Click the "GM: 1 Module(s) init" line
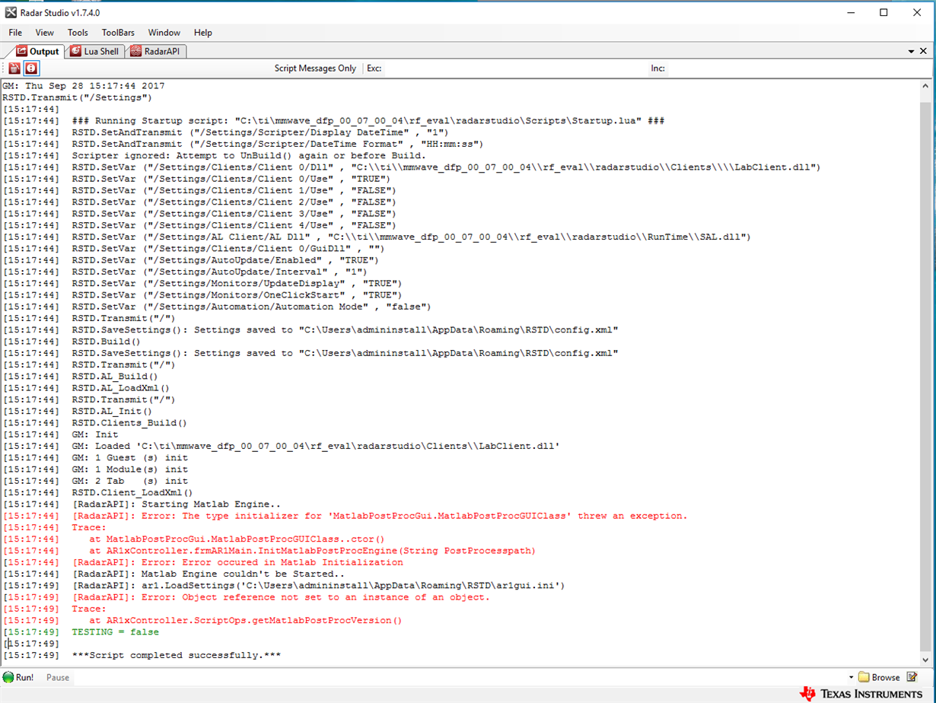The image size is (936, 703). [130, 469]
